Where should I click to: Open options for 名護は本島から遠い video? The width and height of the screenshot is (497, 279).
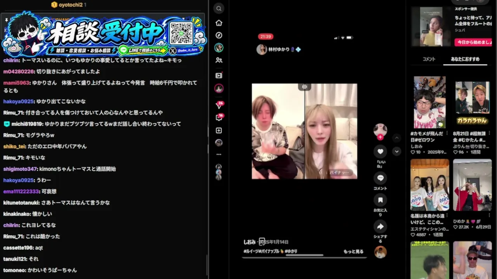pyautogui.click(x=446, y=215)
